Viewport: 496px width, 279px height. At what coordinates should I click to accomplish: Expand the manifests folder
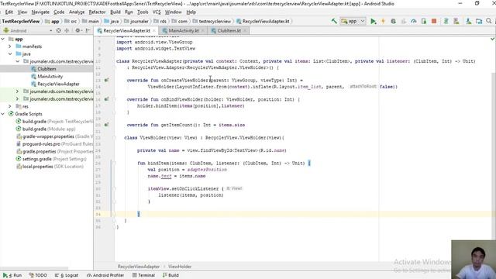point(10,46)
